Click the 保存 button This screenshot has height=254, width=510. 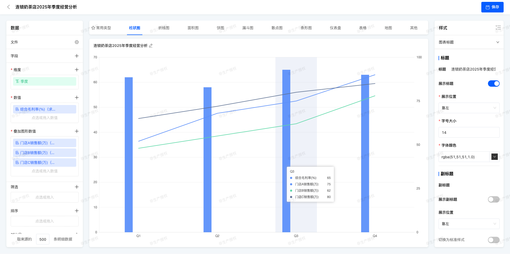coord(492,7)
